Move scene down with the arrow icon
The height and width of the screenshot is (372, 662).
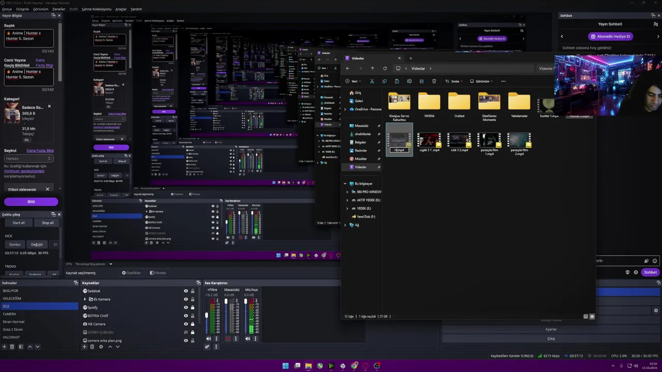37,347
